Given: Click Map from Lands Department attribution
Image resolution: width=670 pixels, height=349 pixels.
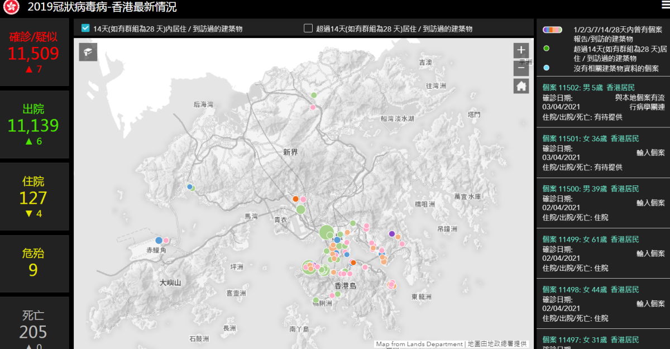Looking at the screenshot, I should click(419, 344).
